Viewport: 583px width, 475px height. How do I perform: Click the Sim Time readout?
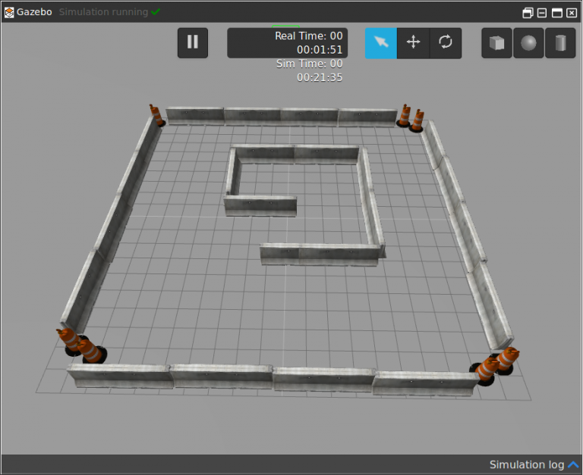click(310, 70)
